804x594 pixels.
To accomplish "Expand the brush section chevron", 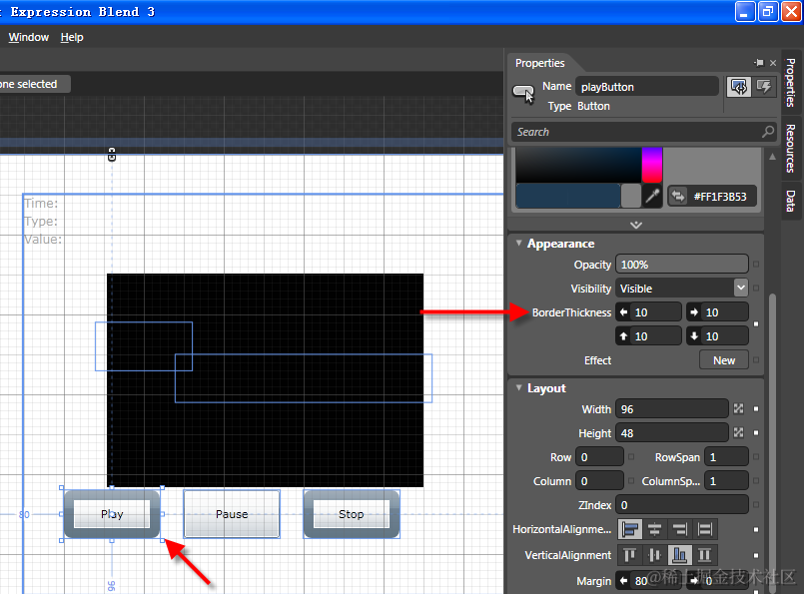I will click(636, 225).
